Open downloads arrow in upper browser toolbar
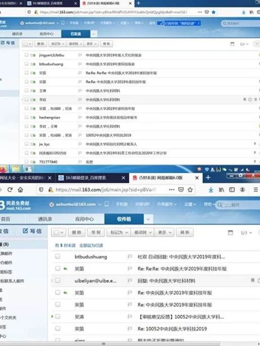 click(244, 12)
